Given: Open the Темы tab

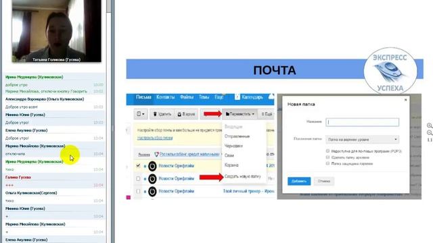Looking at the screenshot, I should [204, 97].
